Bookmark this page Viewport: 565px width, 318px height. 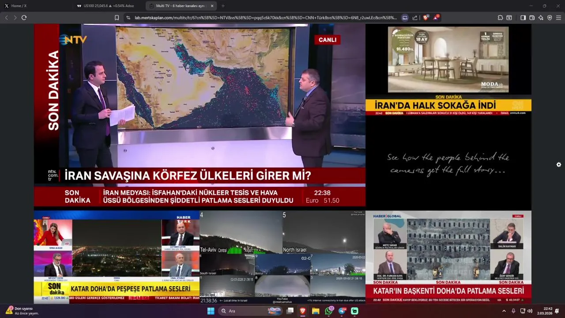tap(117, 18)
